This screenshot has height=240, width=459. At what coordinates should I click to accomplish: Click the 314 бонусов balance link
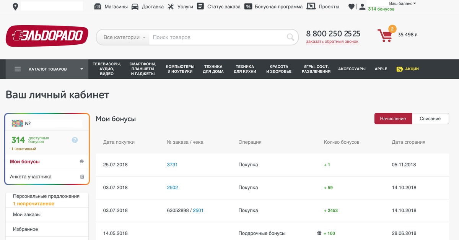coord(381,9)
